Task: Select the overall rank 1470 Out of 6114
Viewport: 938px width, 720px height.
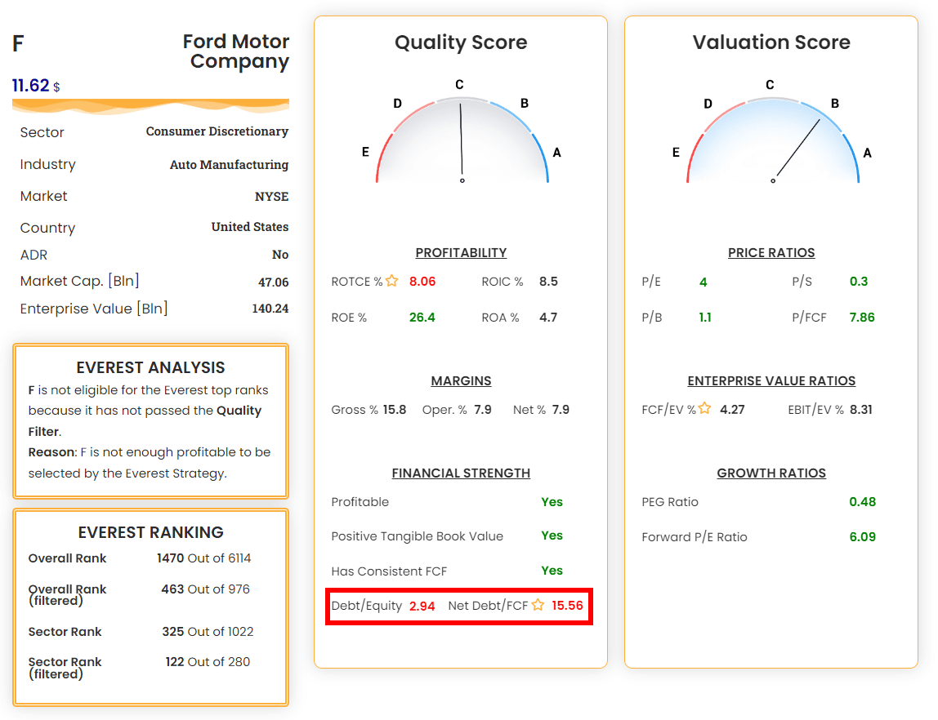Action: coord(204,558)
